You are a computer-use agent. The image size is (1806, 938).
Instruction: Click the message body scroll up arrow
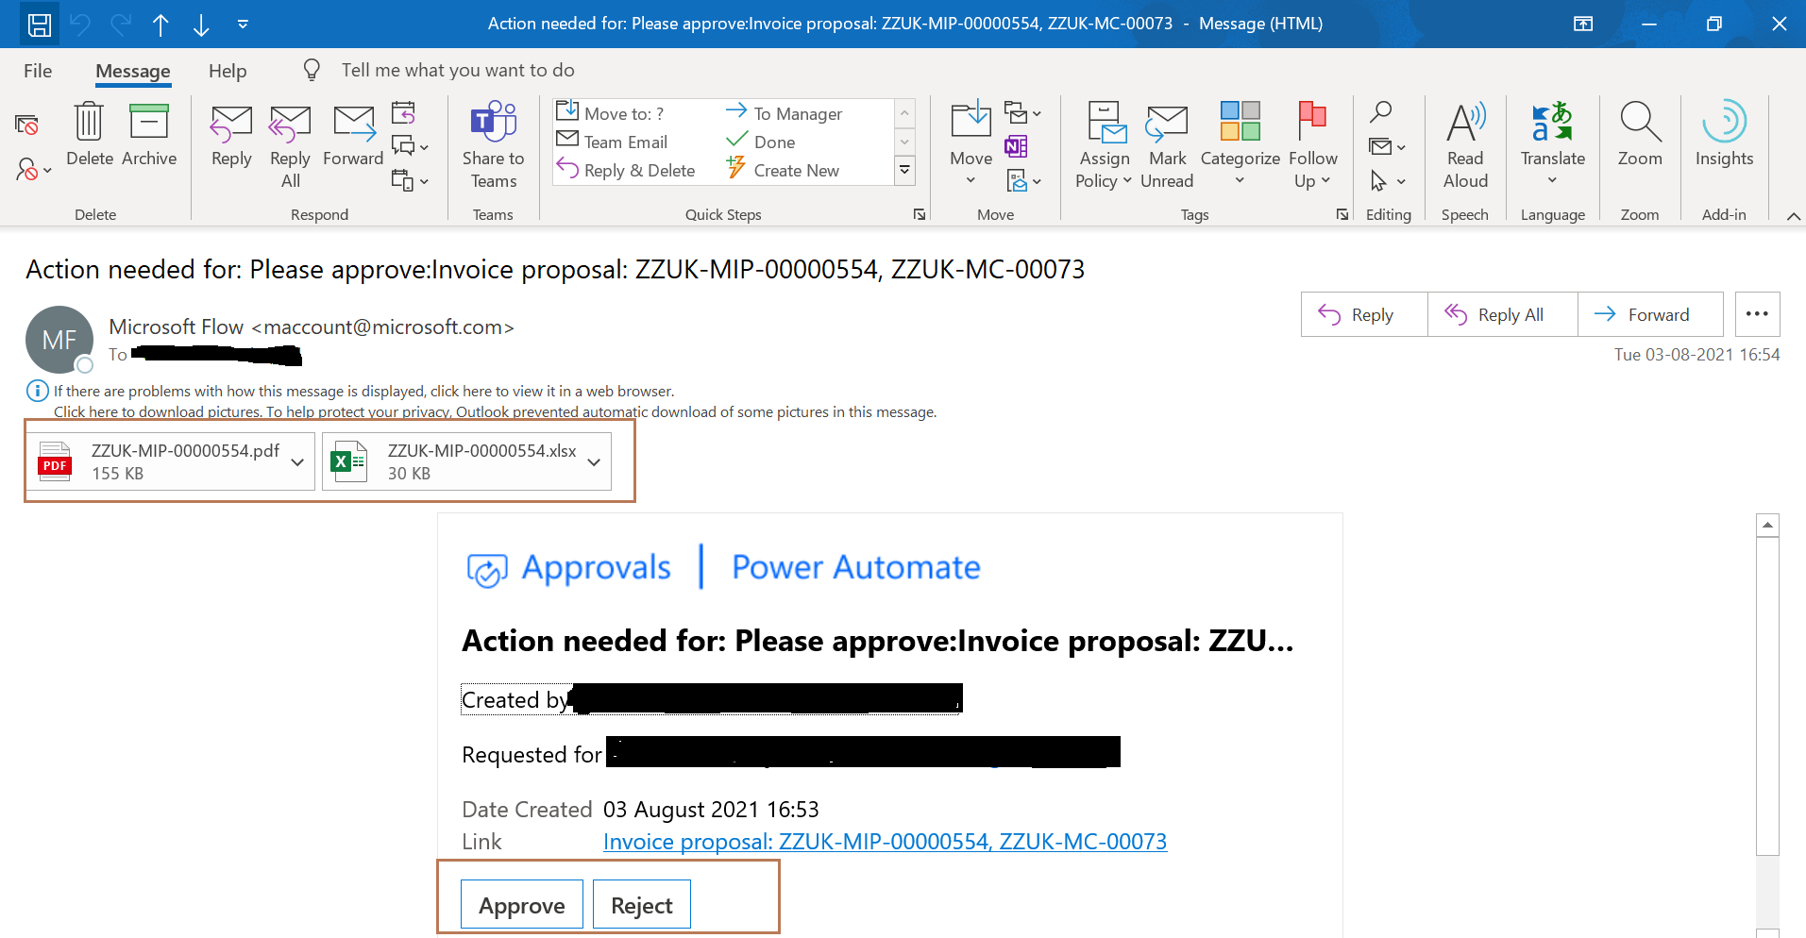(1767, 525)
